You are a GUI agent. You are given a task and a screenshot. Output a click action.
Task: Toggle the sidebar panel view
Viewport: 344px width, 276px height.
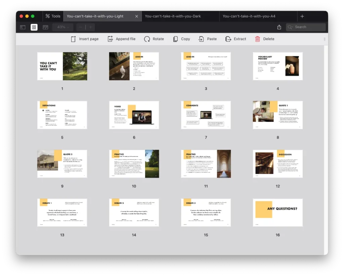pos(23,27)
